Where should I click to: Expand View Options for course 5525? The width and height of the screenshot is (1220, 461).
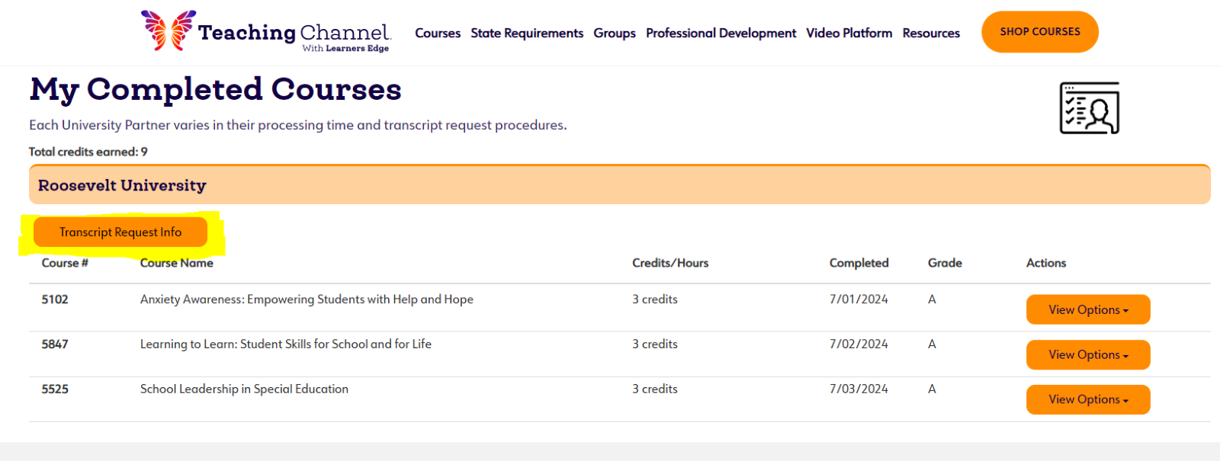click(x=1088, y=399)
